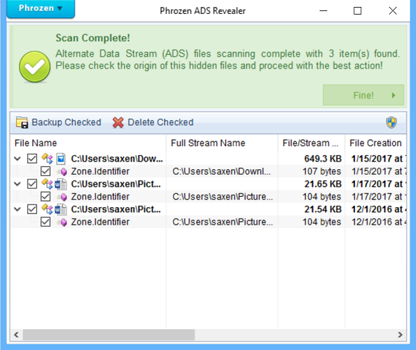Image resolution: width=416 pixels, height=350 pixels.
Task: Click the Word document icon in 21.54 KB row
Action: coord(61,209)
